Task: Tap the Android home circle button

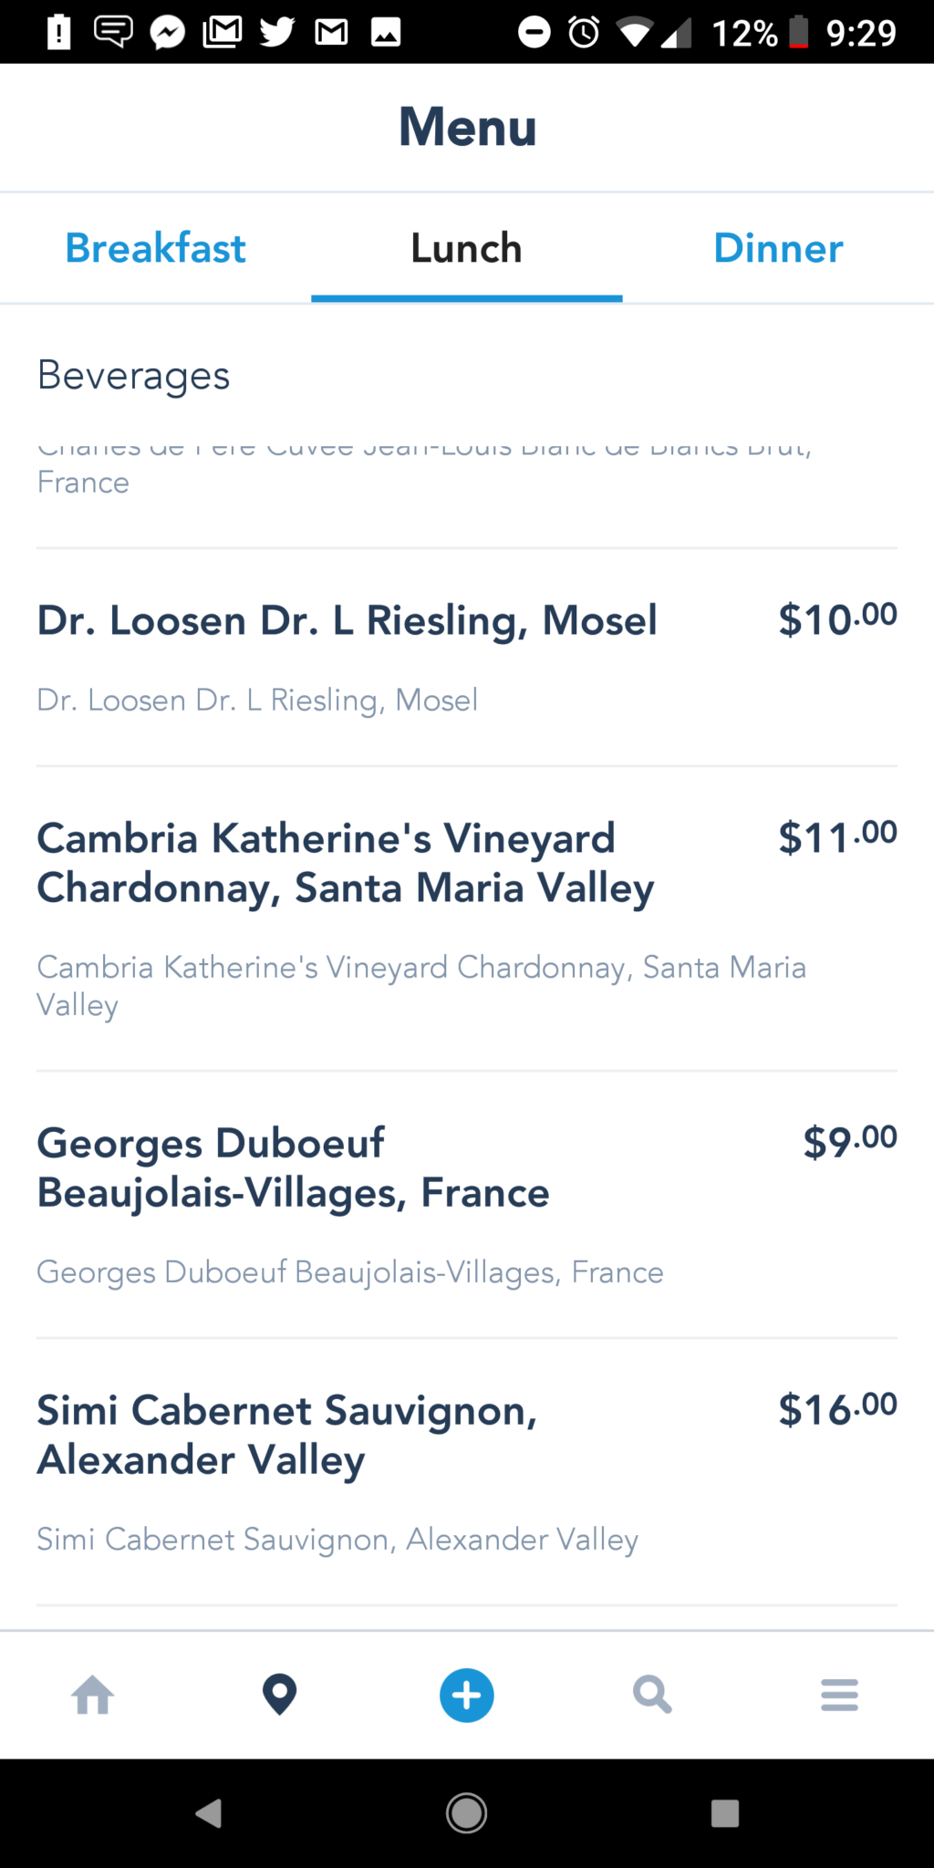Action: [x=467, y=1813]
